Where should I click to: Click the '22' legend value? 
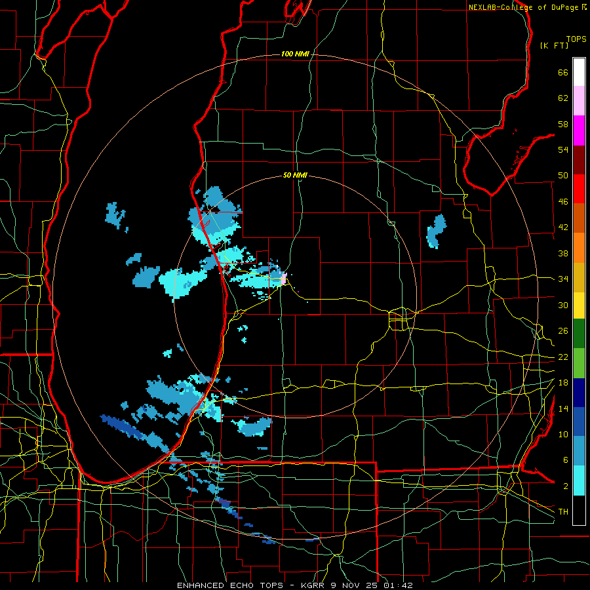[x=563, y=357]
